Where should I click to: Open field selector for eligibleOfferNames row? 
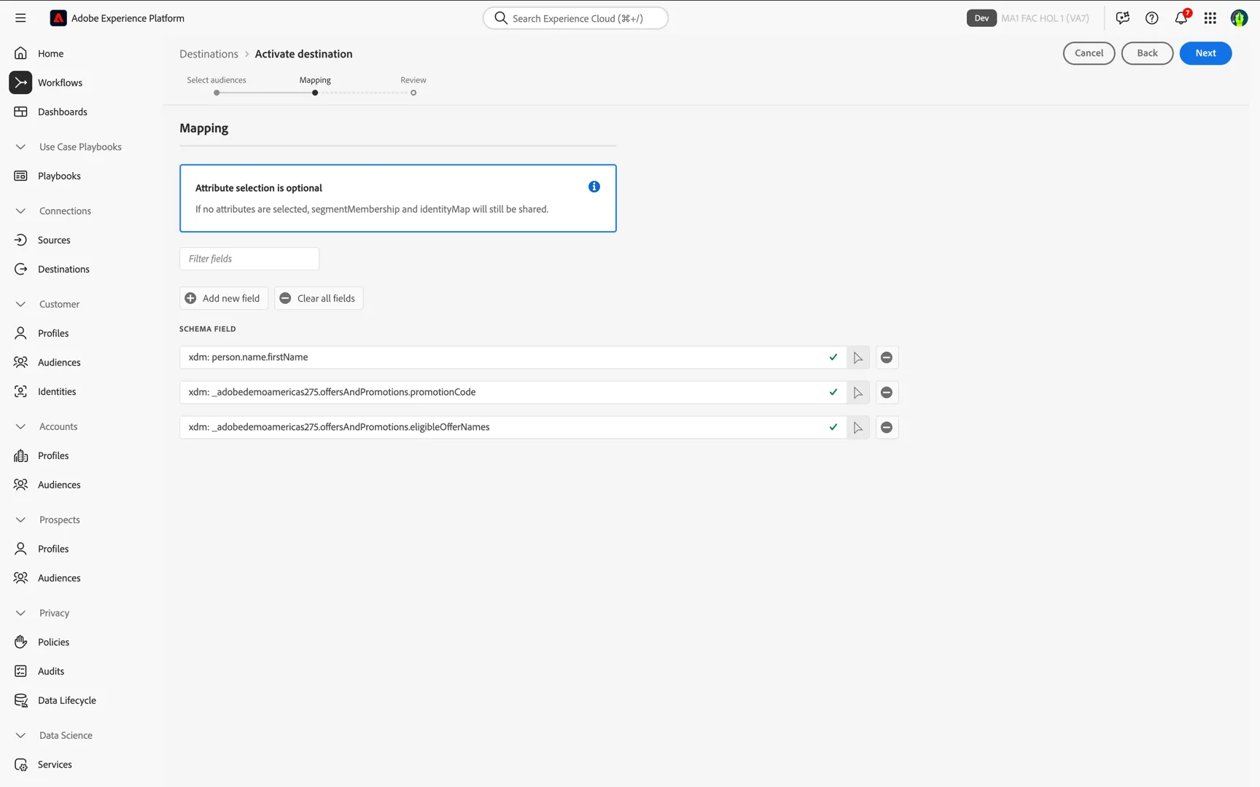coord(858,428)
